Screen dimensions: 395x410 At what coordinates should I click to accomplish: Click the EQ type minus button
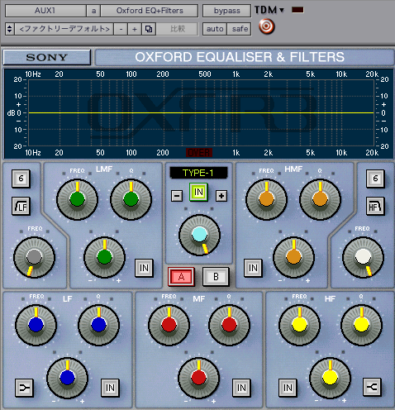(177, 196)
